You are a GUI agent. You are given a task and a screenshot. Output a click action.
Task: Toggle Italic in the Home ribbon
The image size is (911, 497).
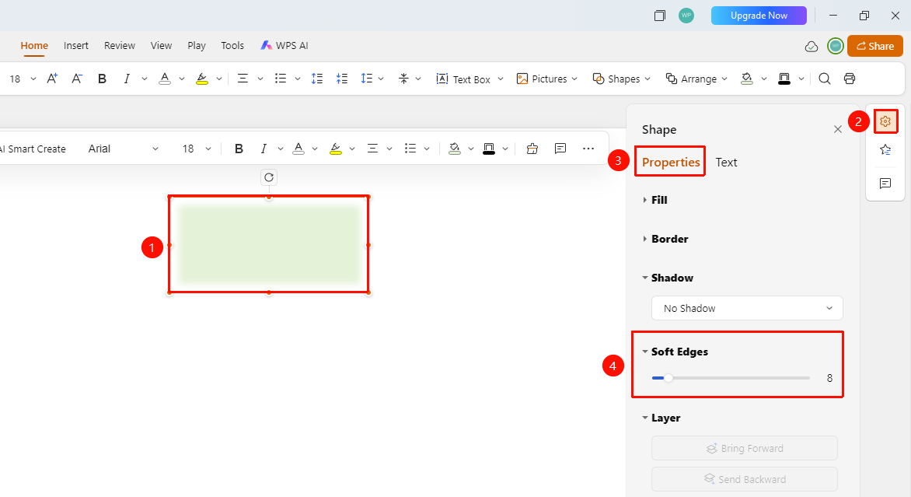coord(127,79)
